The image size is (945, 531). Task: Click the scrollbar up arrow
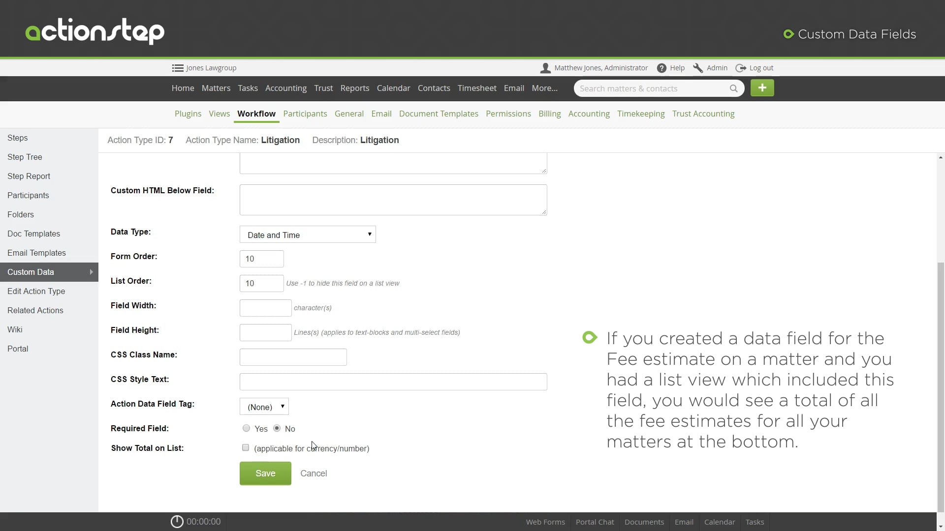coord(941,157)
